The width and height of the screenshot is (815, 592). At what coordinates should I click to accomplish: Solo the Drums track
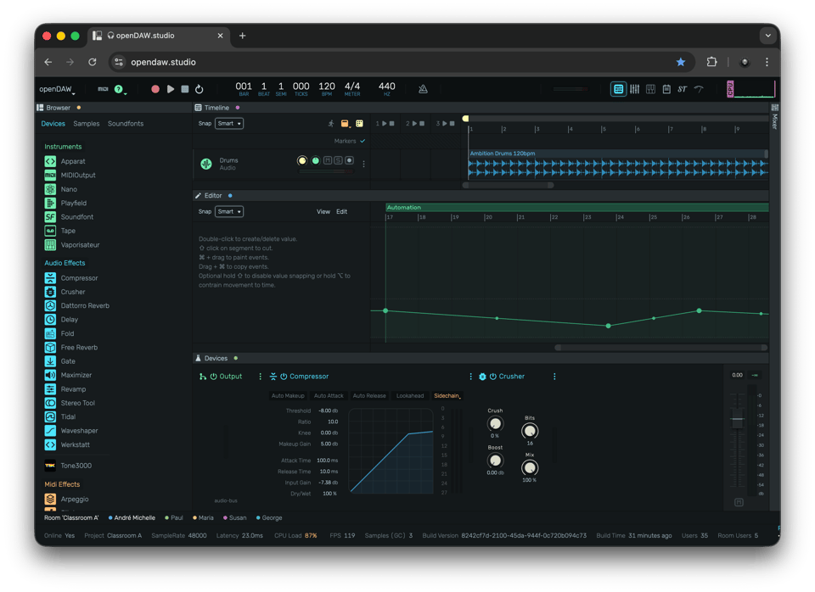click(338, 161)
